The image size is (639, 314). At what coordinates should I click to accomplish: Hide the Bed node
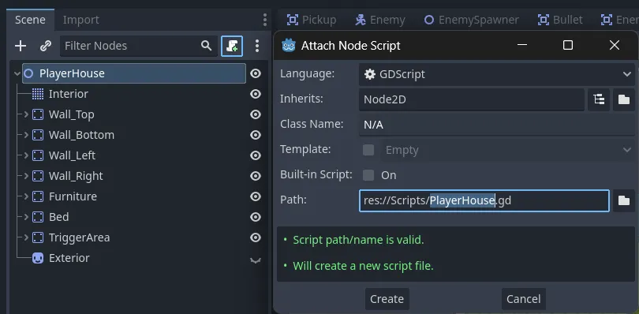tap(256, 217)
